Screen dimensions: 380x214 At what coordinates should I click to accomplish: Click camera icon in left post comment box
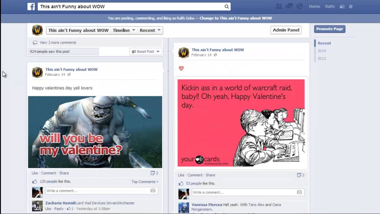coord(153,191)
